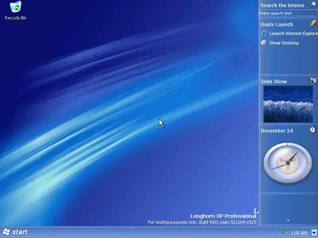This screenshot has height=238, width=318.
Task: Click the Show Desktop icon in the sidebar
Action: coord(264,43)
